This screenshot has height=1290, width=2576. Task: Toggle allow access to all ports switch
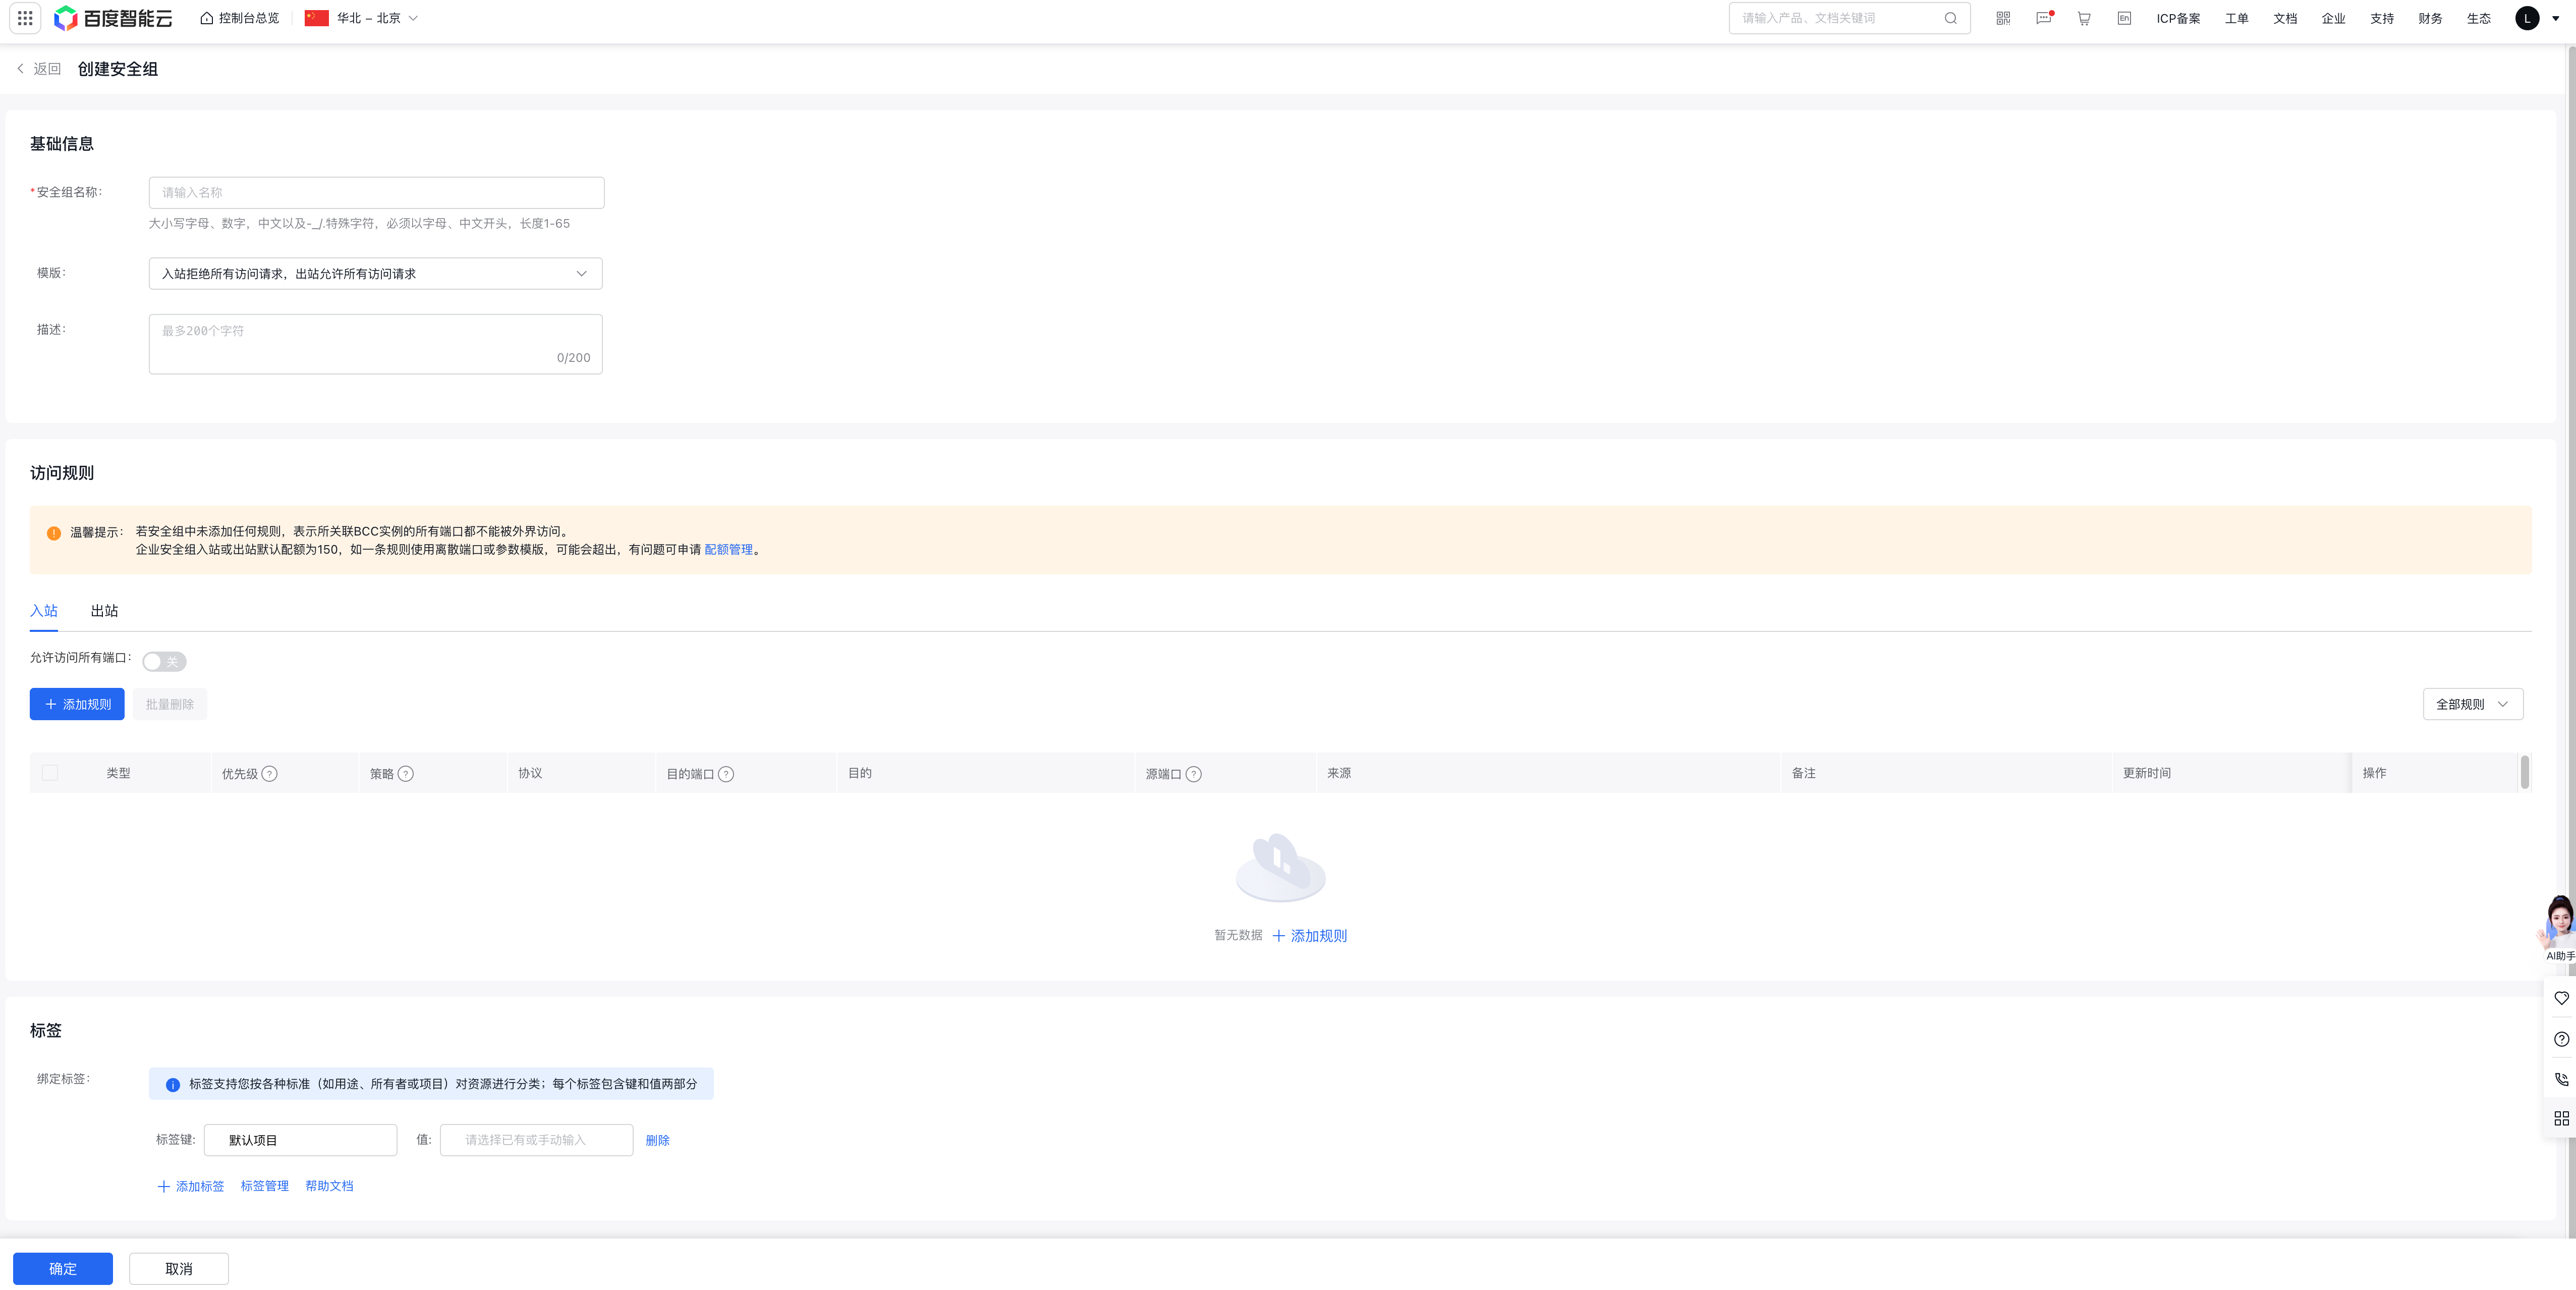(x=164, y=662)
